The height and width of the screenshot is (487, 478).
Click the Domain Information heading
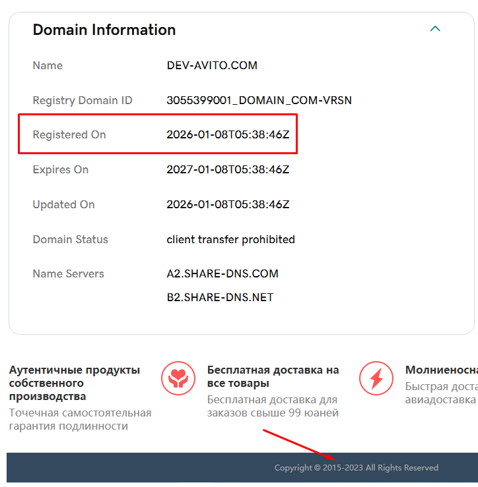click(x=104, y=30)
